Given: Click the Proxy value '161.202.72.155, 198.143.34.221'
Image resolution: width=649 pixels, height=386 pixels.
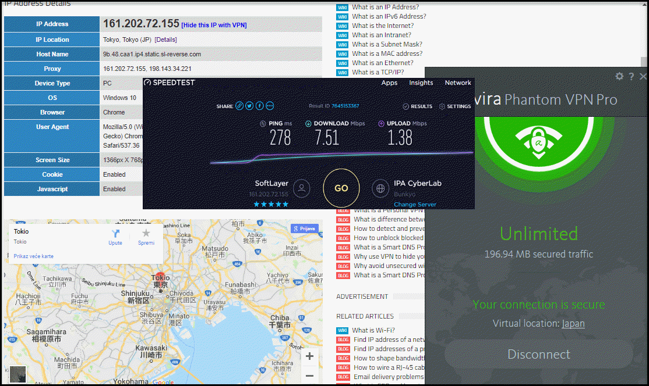Looking at the screenshot, I should [147, 69].
